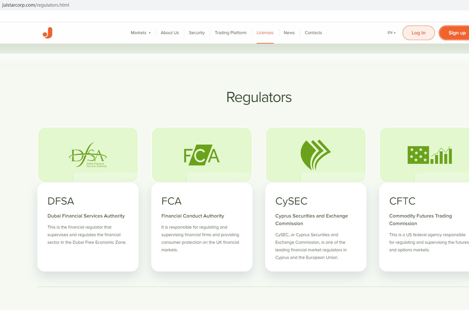Viewport: 469px width, 310px height.
Task: Click the Regulators page heading
Action: click(259, 97)
